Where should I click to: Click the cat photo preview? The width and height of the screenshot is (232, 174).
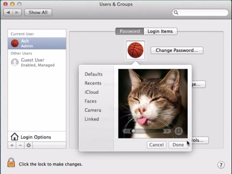153,103
